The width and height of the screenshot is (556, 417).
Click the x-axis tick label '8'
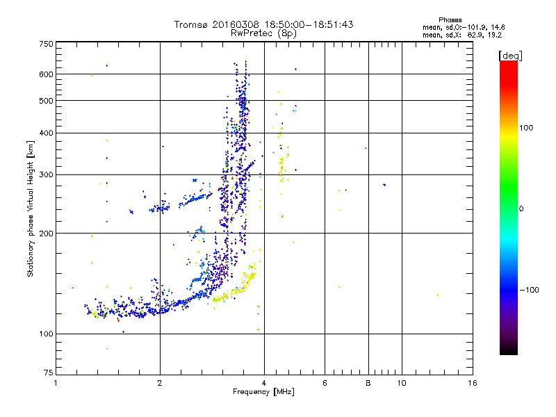point(368,383)
